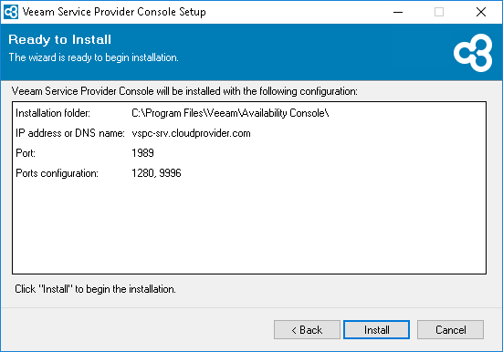
Task: Minimize the setup window
Action: tap(398, 12)
